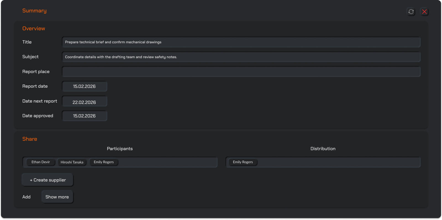This screenshot has width=442, height=220.
Task: Open the Date next report field
Action: (84, 101)
